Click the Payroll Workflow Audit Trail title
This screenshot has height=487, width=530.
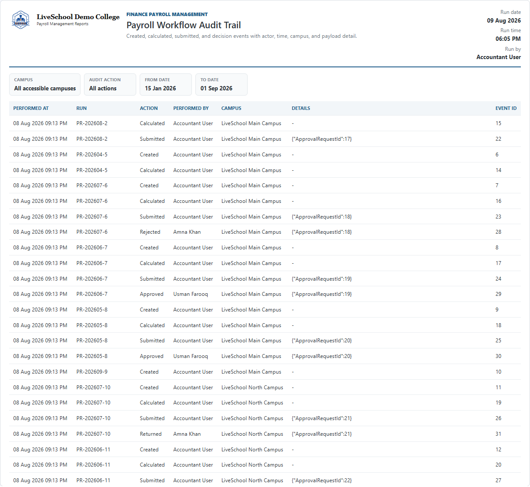click(184, 25)
